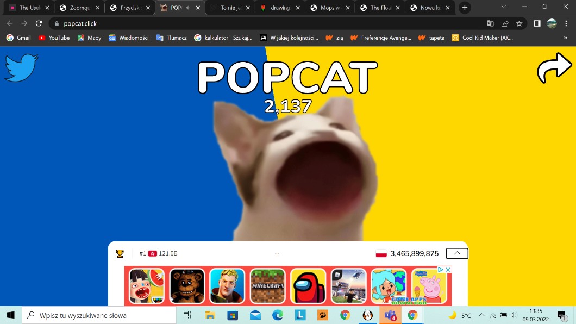This screenshot has height=324, width=576.
Task: Expand the leaderboard with chevron button
Action: pos(456,253)
